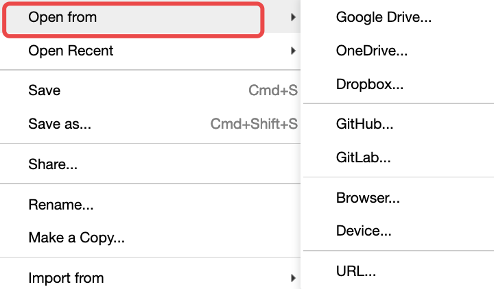Select Device... to open a local file
The image size is (494, 289).
(364, 231)
